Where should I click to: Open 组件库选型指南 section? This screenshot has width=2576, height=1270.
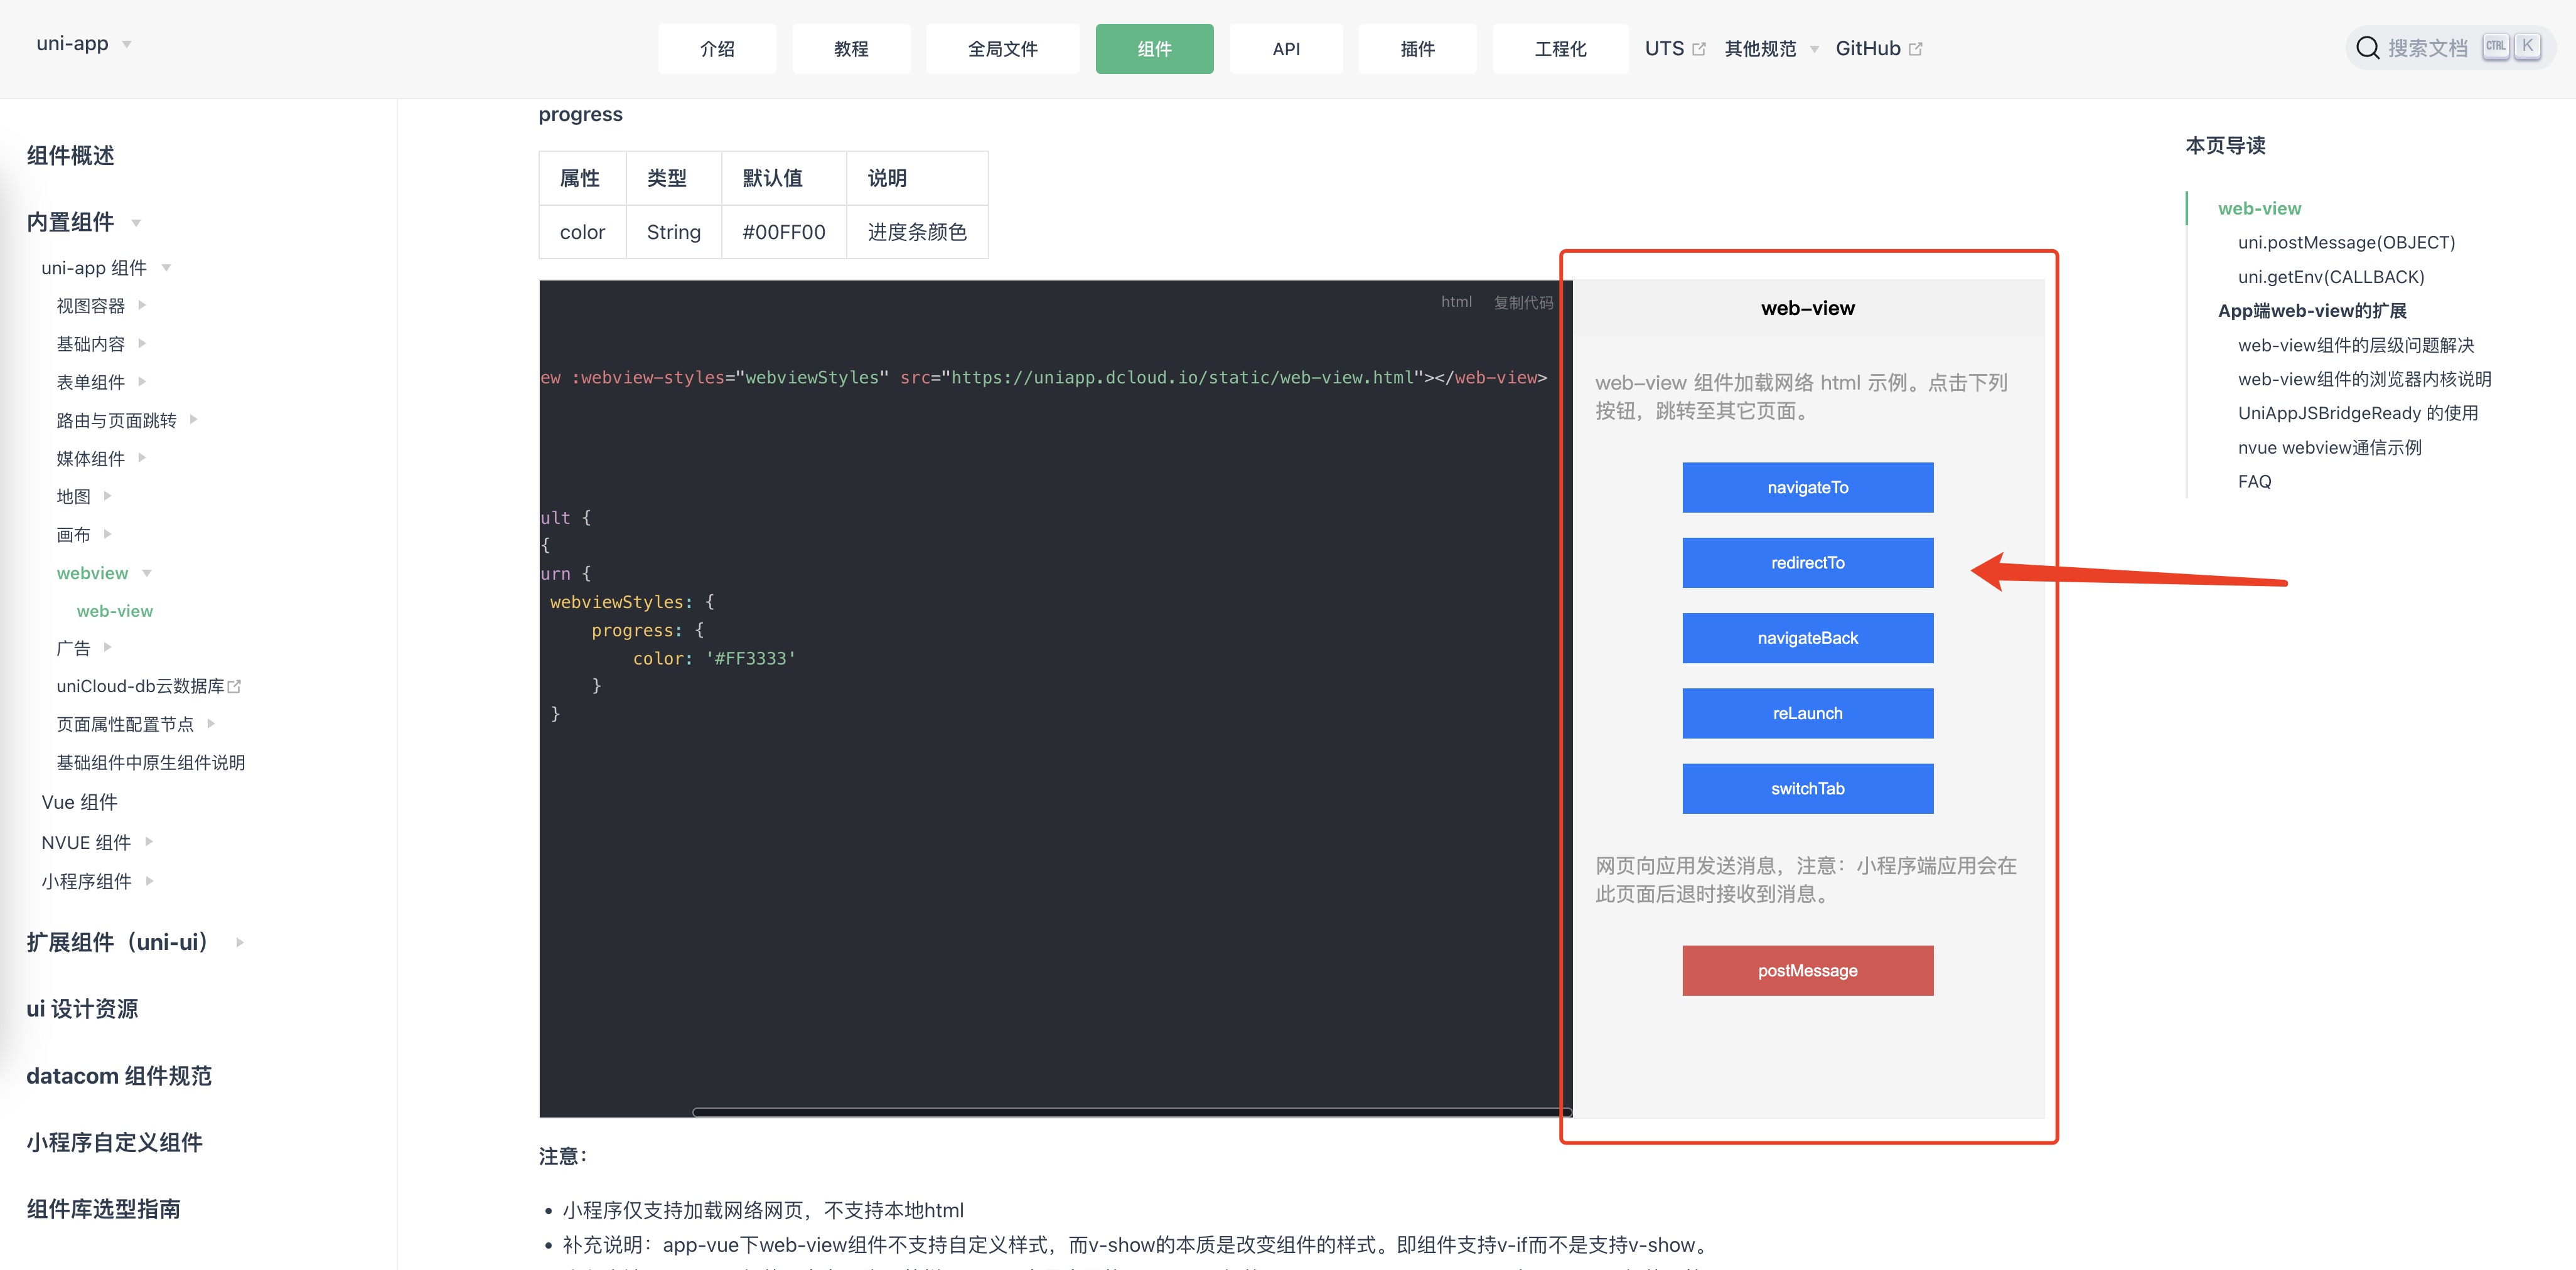tap(103, 1208)
